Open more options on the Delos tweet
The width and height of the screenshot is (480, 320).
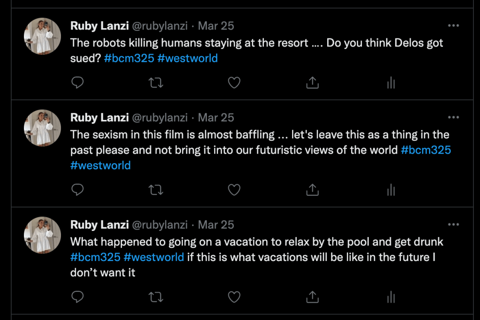pyautogui.click(x=453, y=26)
